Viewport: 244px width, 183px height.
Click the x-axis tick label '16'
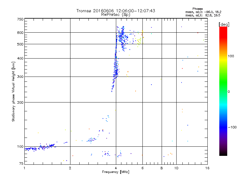(x=207, y=168)
